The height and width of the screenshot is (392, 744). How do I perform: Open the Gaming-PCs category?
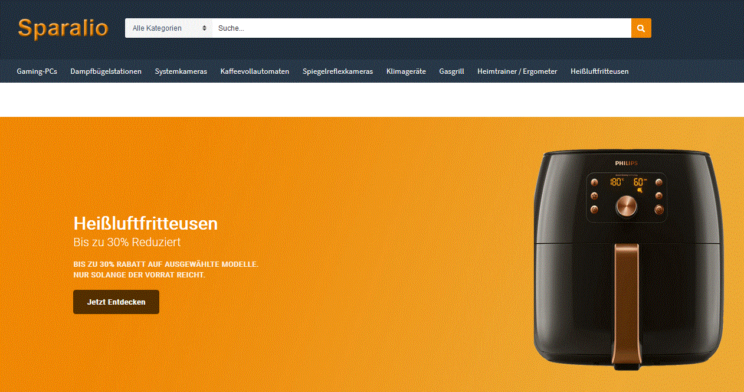point(37,71)
